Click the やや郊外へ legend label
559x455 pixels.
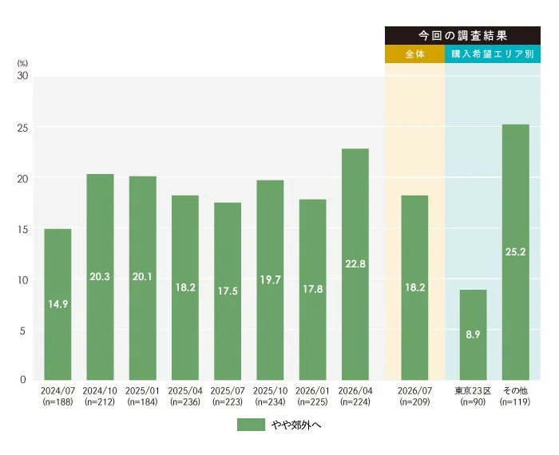tap(296, 425)
